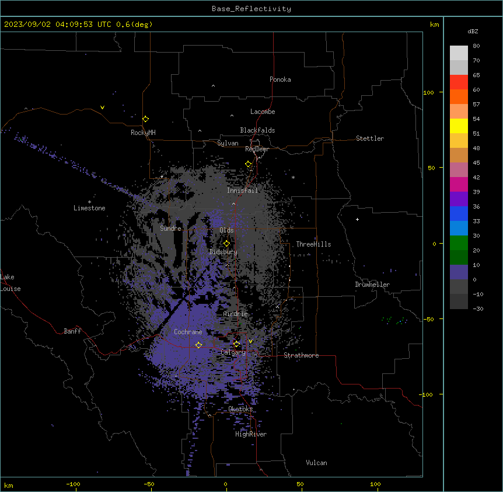Select the RedDeer label
This screenshot has width=503, height=492.
[257, 149]
